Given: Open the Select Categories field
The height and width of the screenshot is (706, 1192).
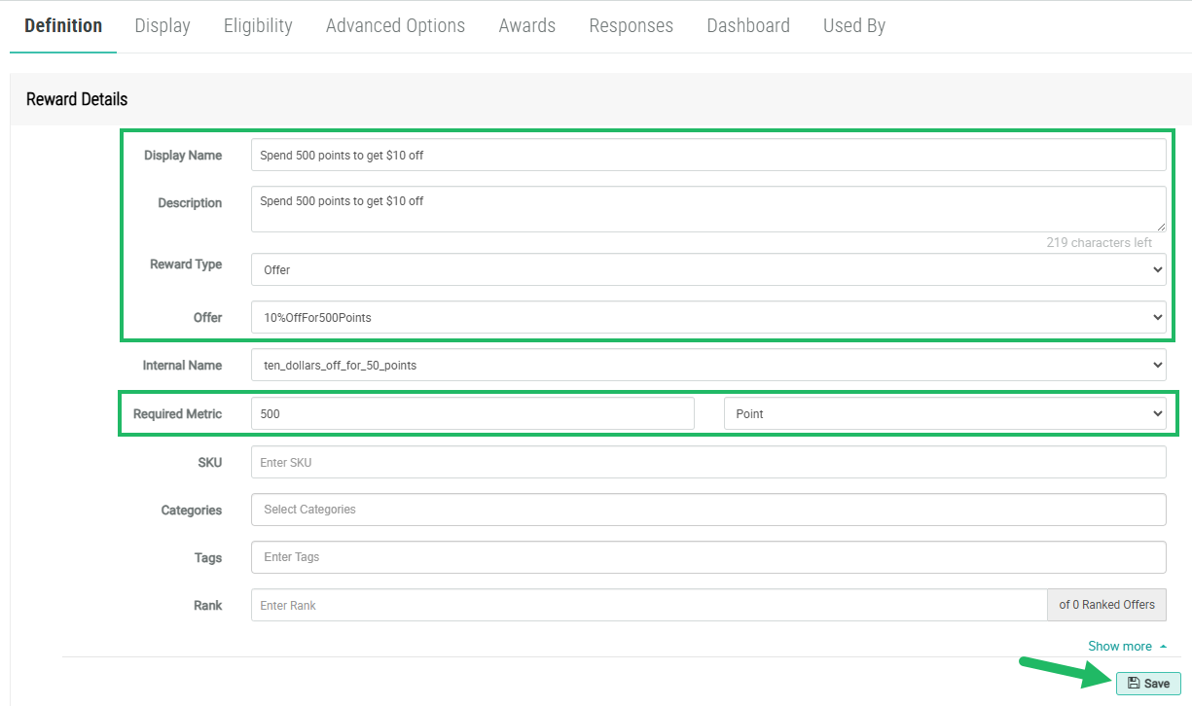Looking at the screenshot, I should tap(707, 510).
